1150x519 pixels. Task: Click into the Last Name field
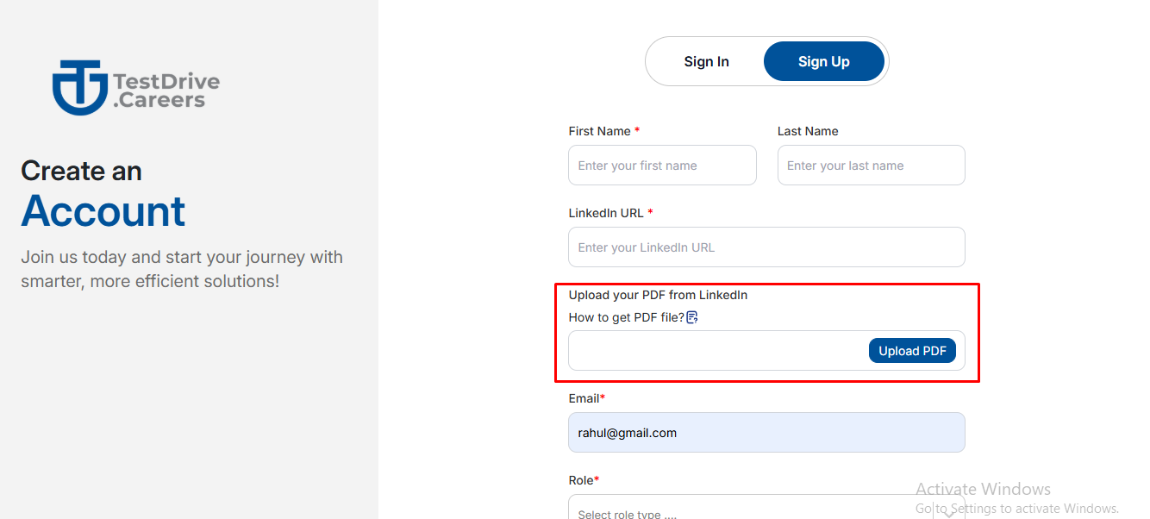pyautogui.click(x=871, y=166)
